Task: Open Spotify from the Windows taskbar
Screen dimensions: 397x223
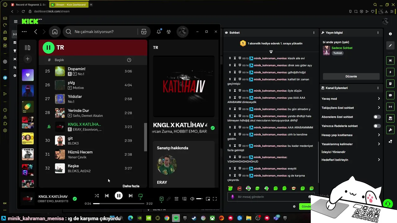Action: 176,218
